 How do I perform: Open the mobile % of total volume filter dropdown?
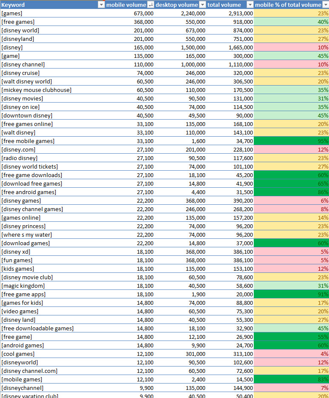326,5
